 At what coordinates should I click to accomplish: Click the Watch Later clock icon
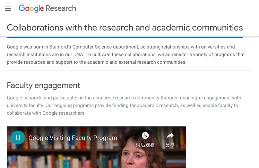[145, 135]
